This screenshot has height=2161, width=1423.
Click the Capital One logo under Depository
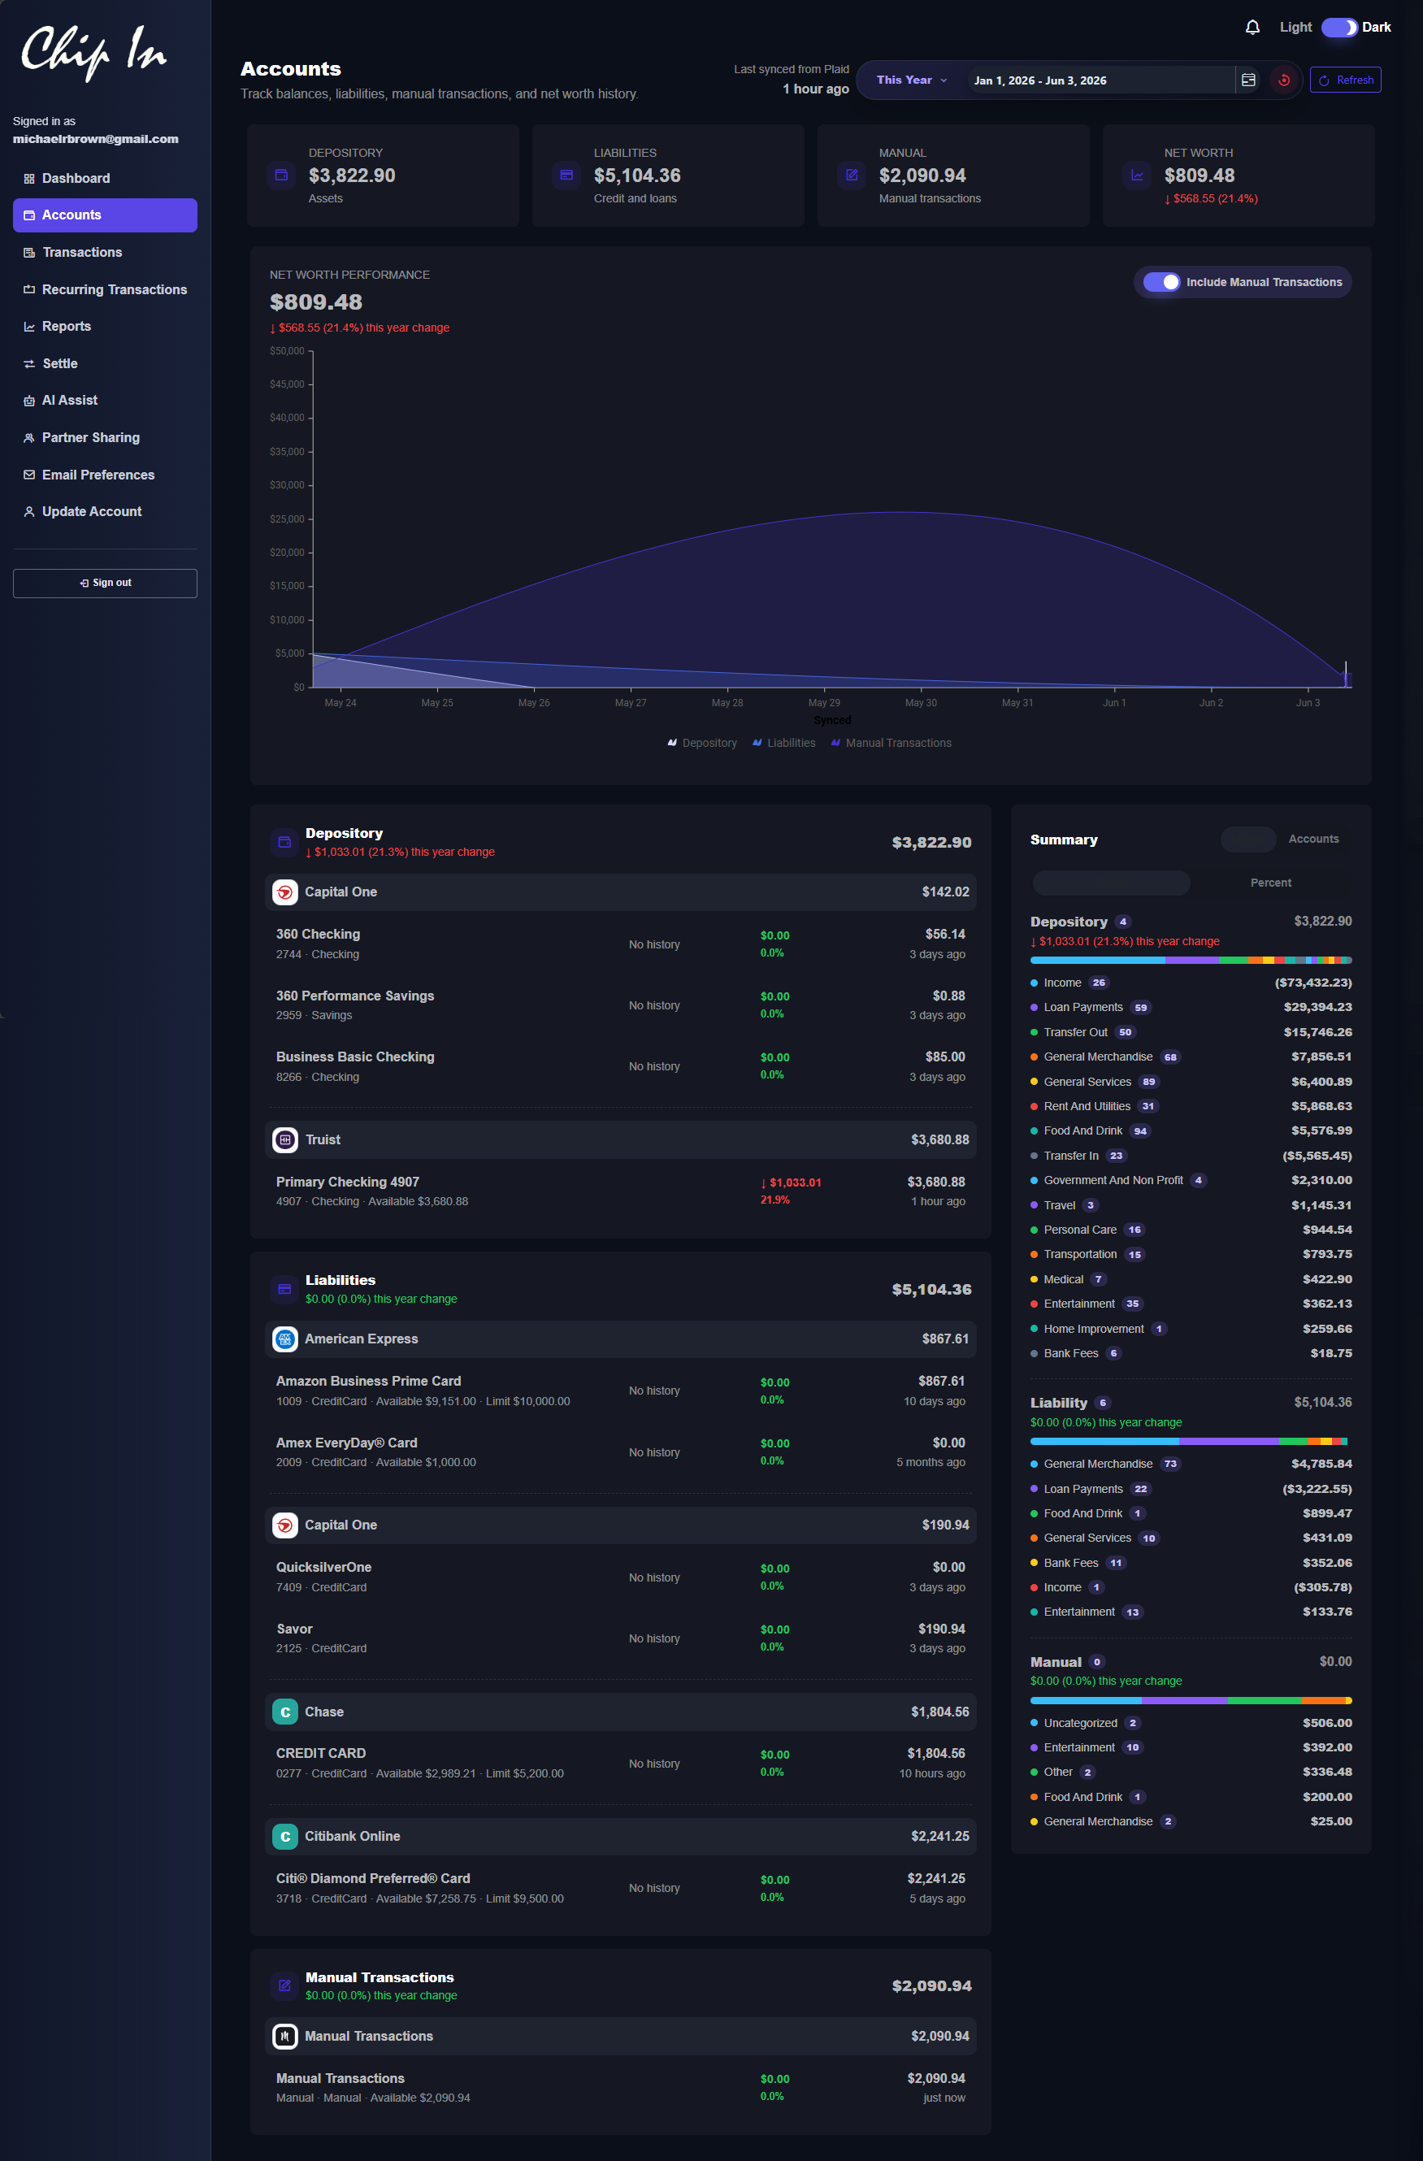point(285,892)
